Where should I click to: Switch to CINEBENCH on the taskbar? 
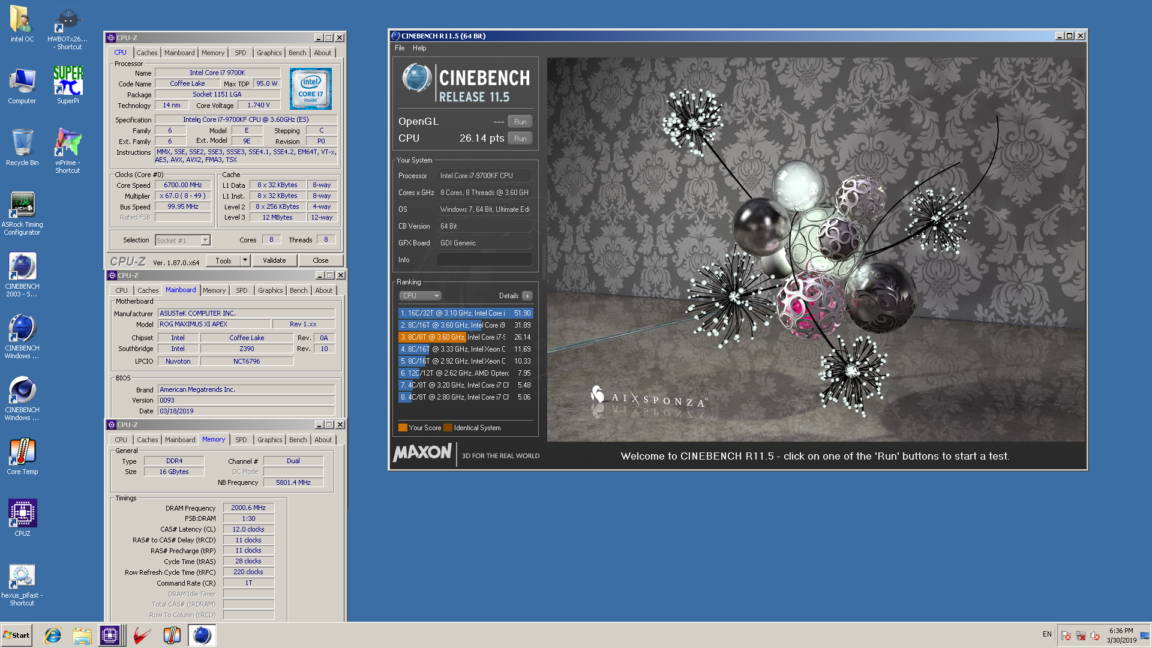point(202,635)
